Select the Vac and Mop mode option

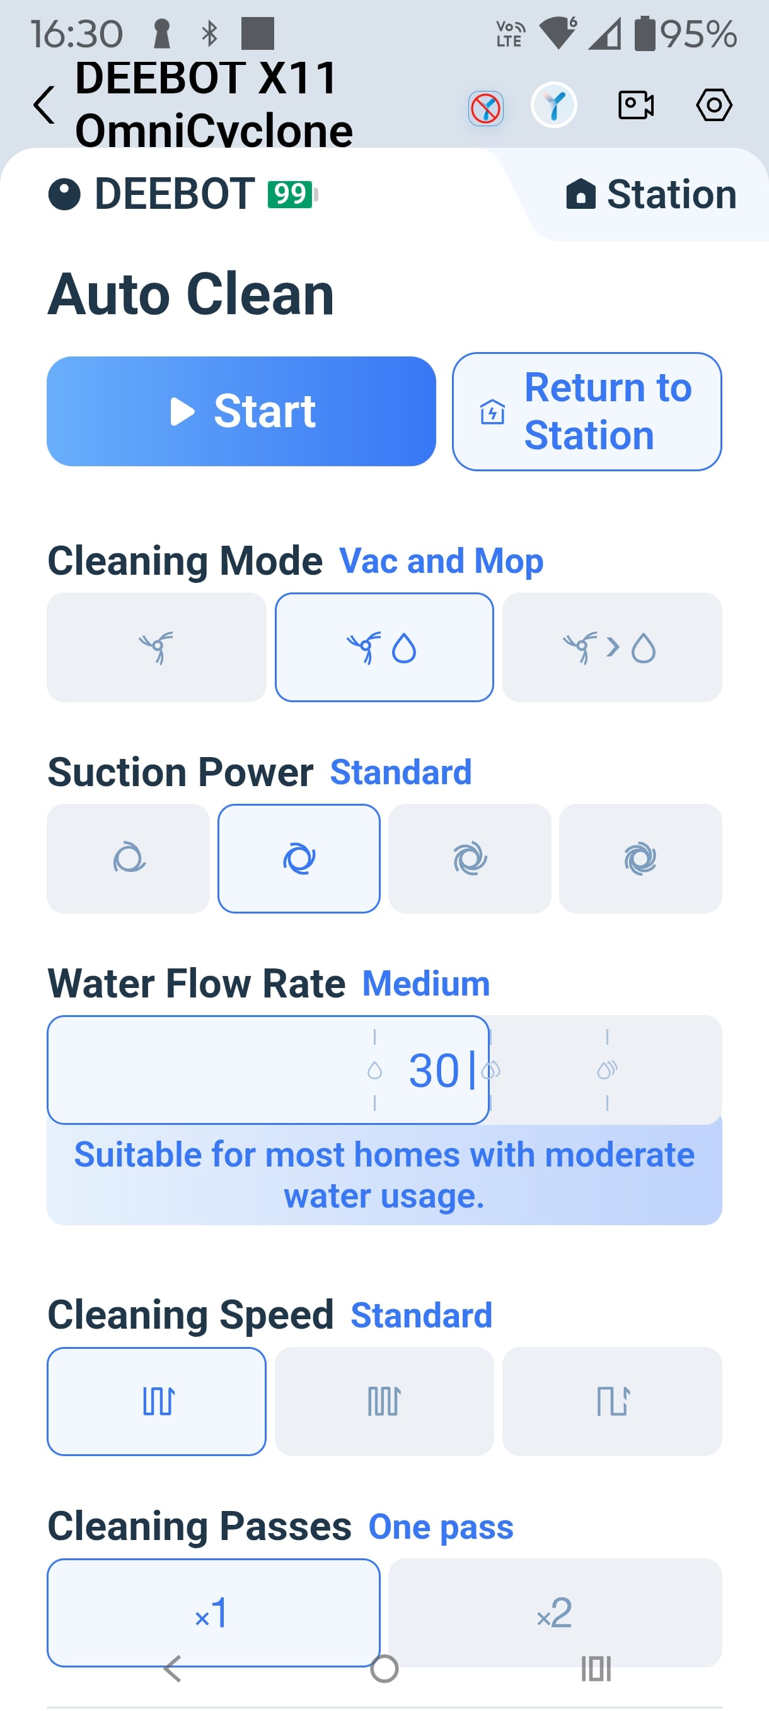click(x=384, y=647)
